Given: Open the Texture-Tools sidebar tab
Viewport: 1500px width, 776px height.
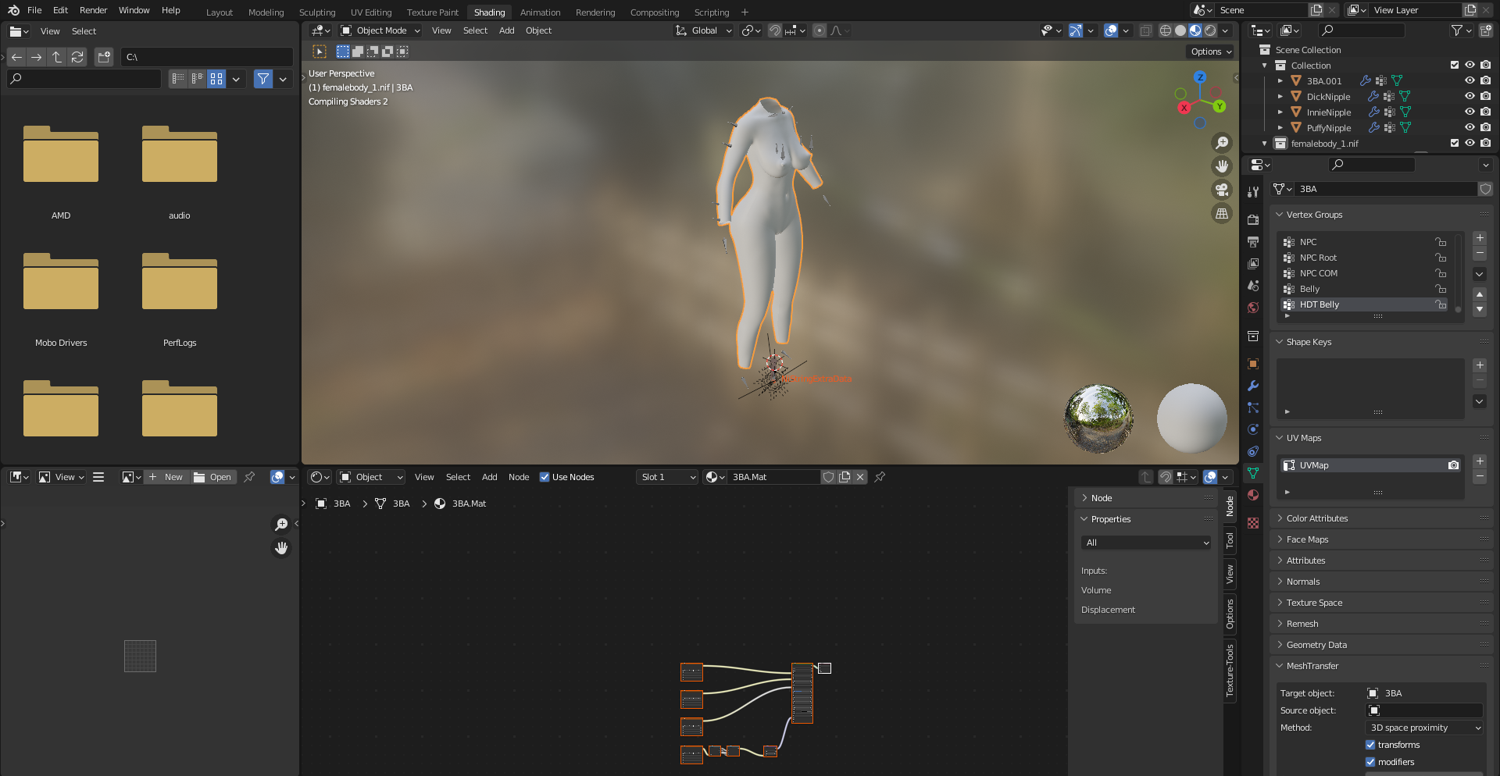Looking at the screenshot, I should tap(1230, 670).
